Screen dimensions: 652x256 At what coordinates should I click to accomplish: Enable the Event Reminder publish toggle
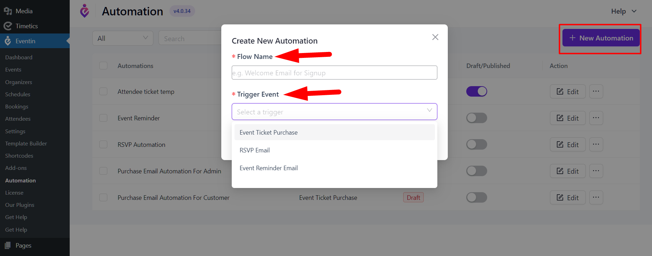pyautogui.click(x=477, y=118)
